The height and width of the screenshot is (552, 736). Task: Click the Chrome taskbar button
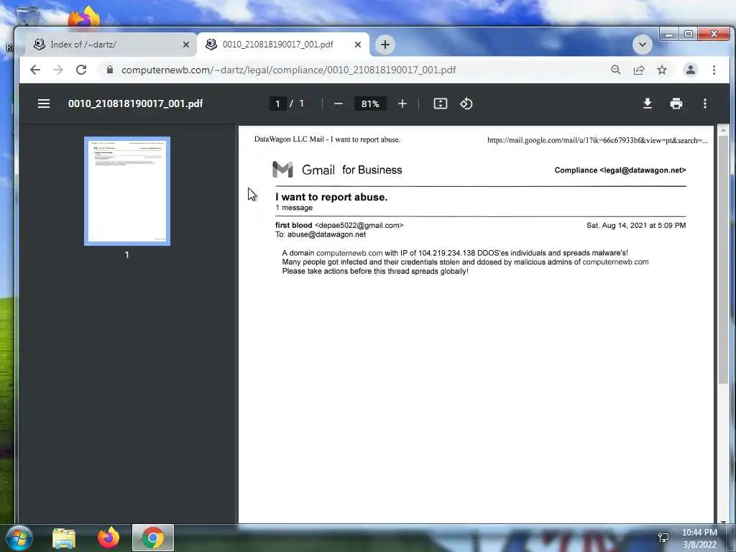pos(153,538)
